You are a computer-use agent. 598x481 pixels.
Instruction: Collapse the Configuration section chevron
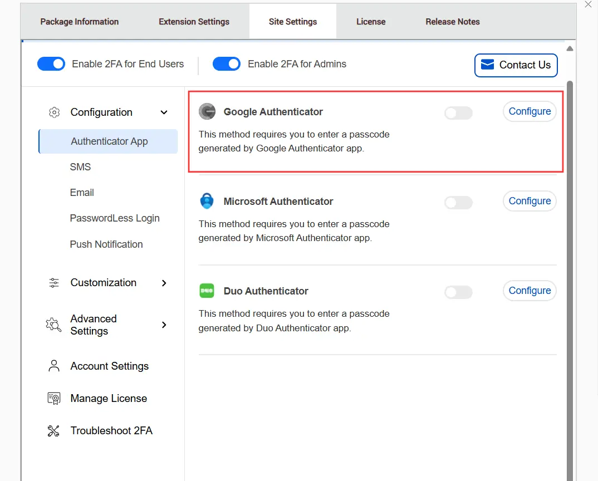click(164, 112)
